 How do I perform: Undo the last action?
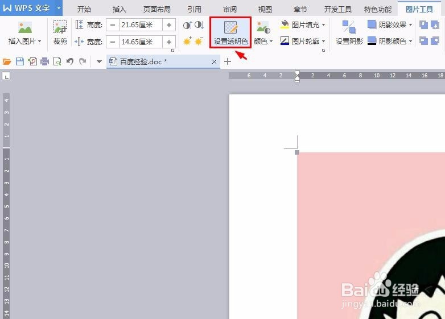coord(70,61)
